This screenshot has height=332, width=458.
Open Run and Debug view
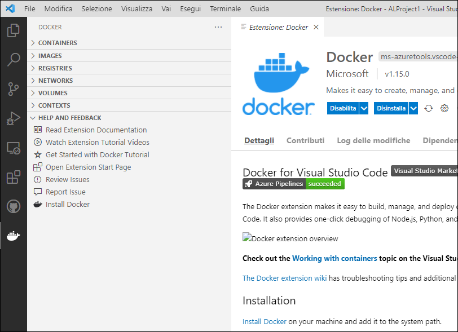tap(14, 118)
